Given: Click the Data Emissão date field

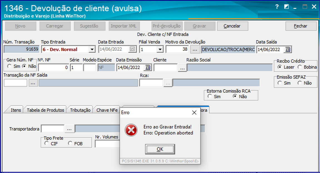Looking at the screenshot, I should pos(131,68).
